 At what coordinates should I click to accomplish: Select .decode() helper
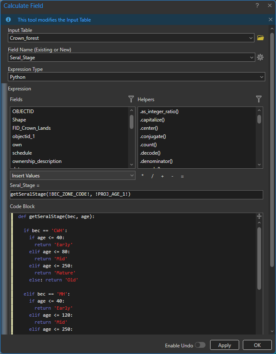point(197,153)
